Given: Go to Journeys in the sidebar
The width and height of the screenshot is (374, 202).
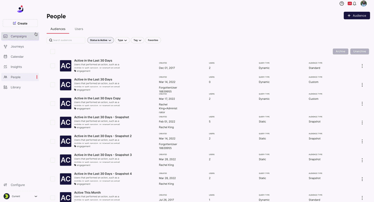Looking at the screenshot, I should click(20, 46).
